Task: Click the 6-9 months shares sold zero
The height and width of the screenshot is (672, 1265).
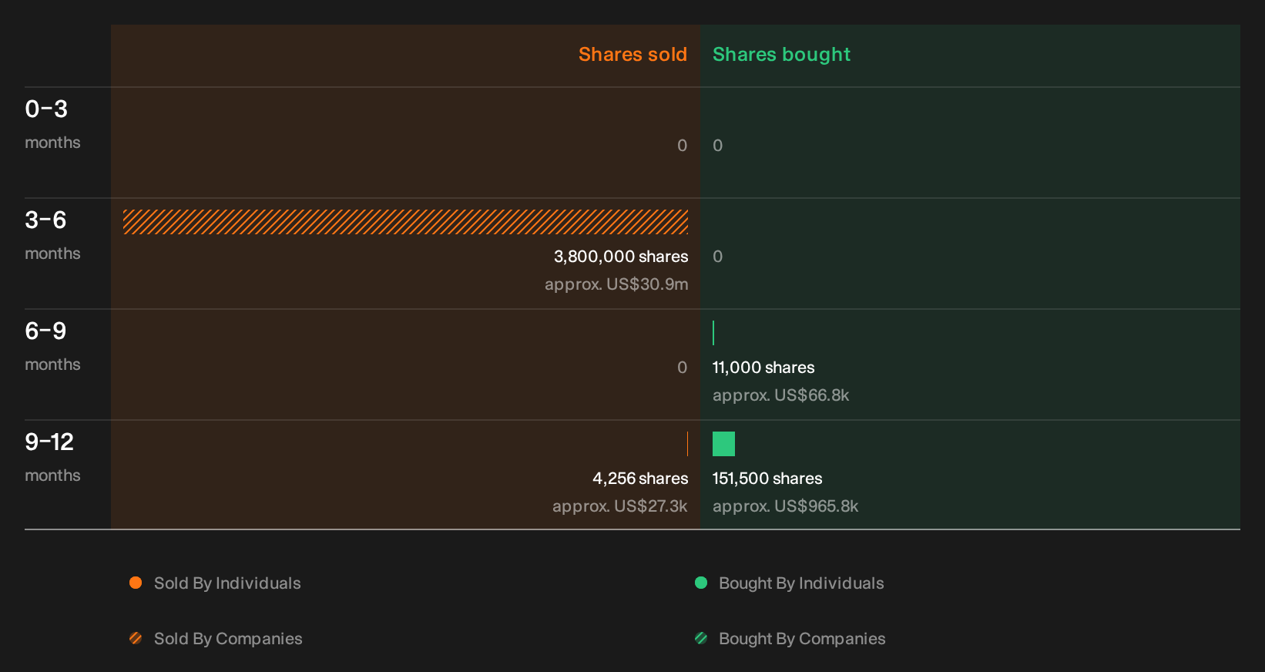Action: (682, 368)
